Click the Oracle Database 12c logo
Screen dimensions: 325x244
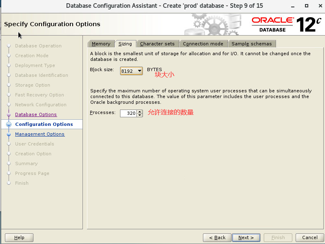tap(287, 25)
